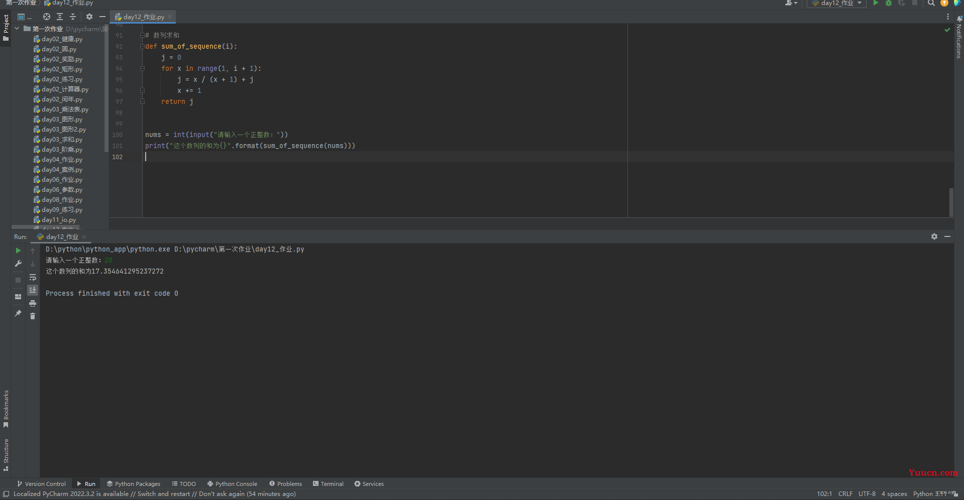Click Down the Stack Trace arrow
The width and height of the screenshot is (964, 500).
(x=33, y=264)
